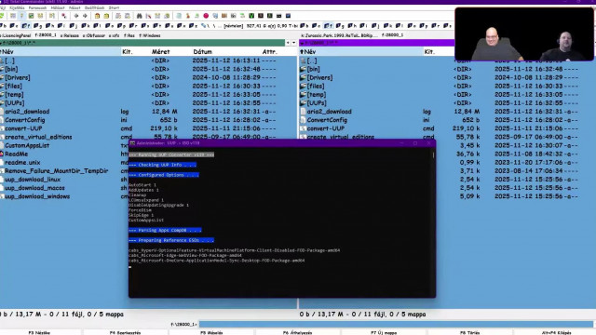Select convert-UUP file in right panel
The image size is (596, 335).
[326, 128]
